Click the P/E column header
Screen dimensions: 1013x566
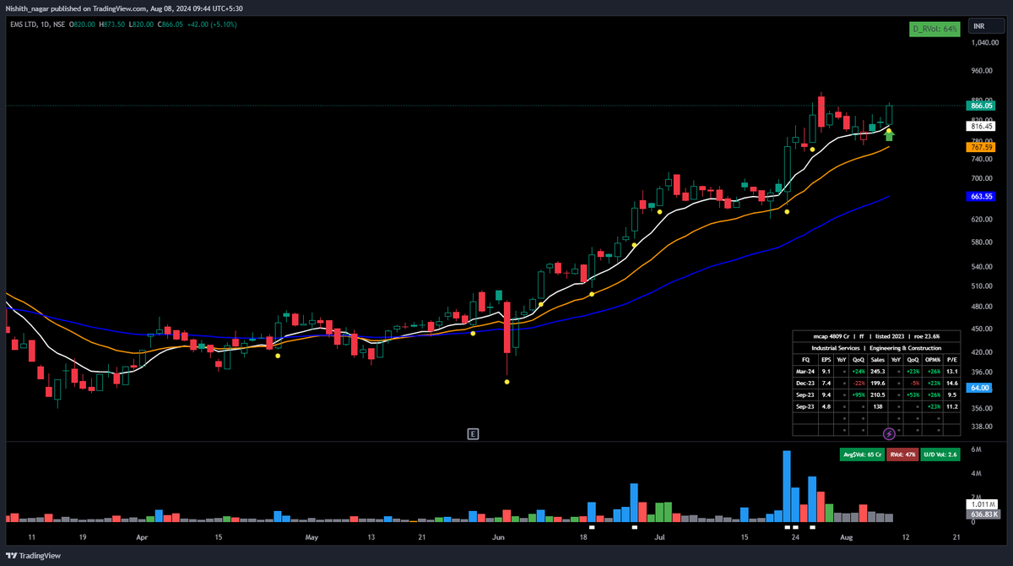pos(951,359)
